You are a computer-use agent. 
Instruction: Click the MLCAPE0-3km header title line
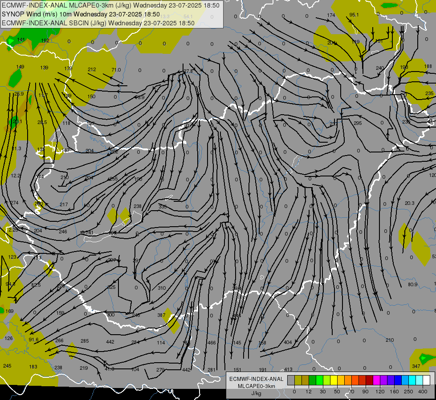pyautogui.click(x=110, y=5)
